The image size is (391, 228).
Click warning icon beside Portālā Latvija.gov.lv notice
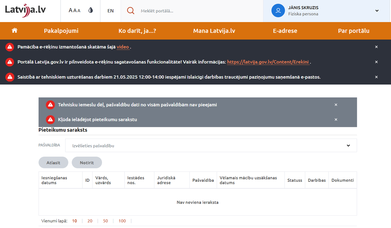10,62
